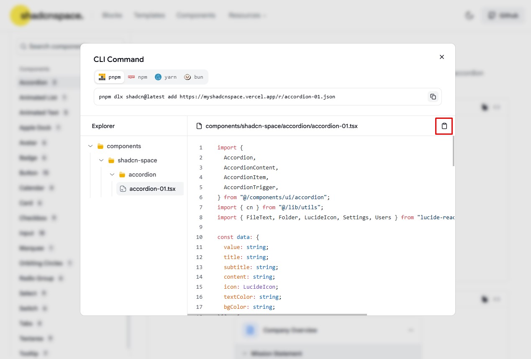Click the accordion folder icon
Screen dimensions: 531x359
[x=122, y=174]
